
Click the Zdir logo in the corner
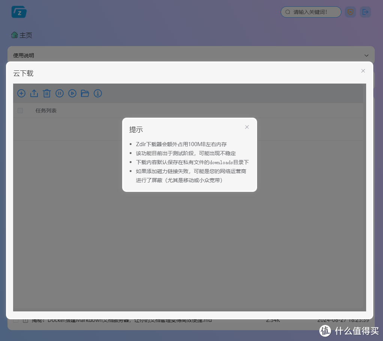click(19, 12)
